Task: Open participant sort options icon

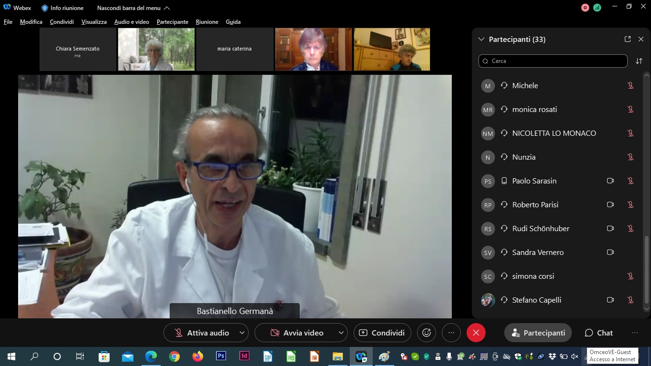Action: click(x=639, y=61)
